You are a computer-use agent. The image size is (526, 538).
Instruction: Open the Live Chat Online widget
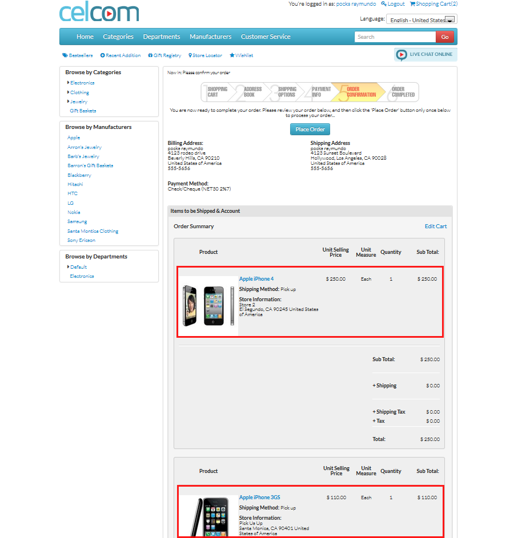425,55
